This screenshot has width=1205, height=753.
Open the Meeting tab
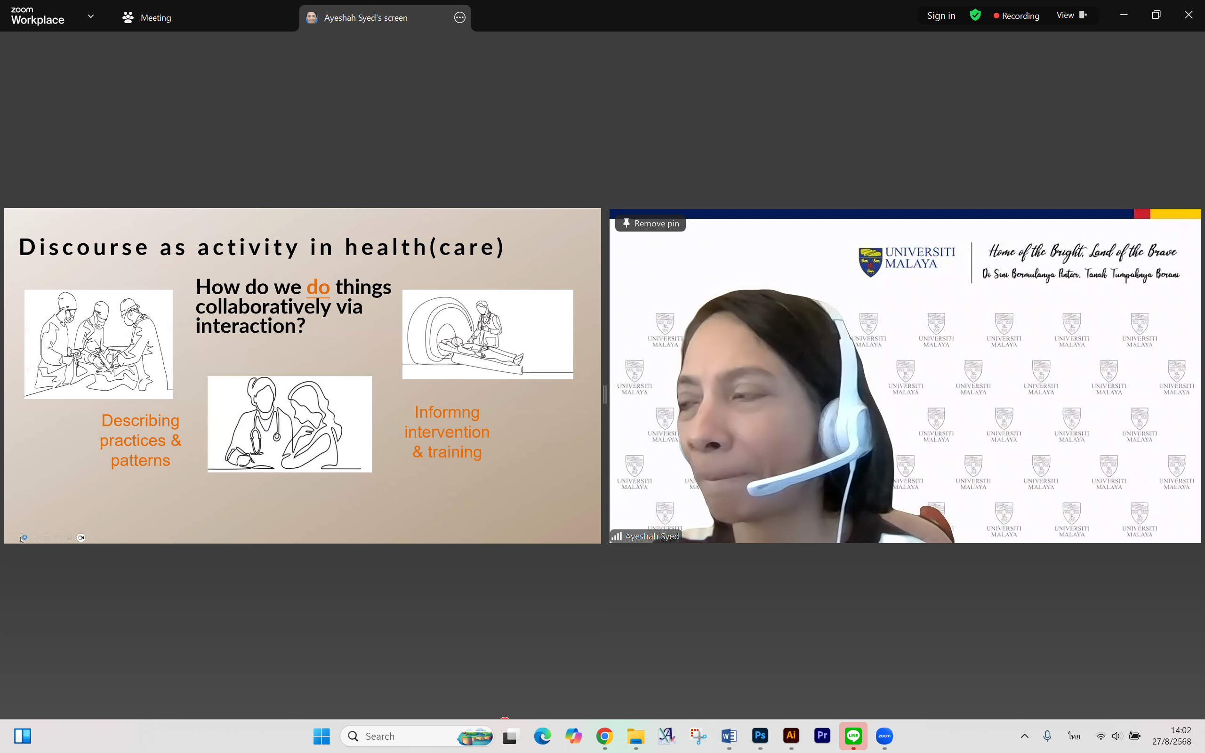(x=147, y=17)
